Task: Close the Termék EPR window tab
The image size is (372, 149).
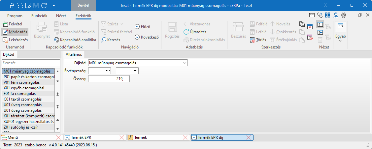Action: (x=122, y=137)
